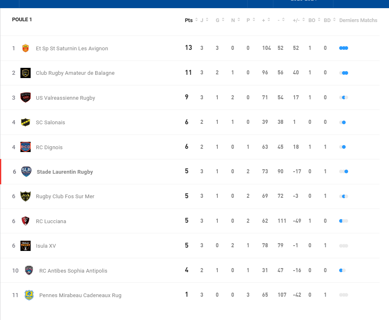
Task: Click the Et Sp St Saturnin Les Avignon crest
Action: (x=25, y=48)
